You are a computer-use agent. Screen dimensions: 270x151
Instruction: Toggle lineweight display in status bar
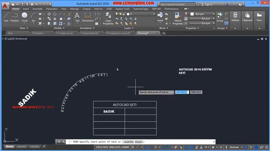pyautogui.click(x=176, y=147)
